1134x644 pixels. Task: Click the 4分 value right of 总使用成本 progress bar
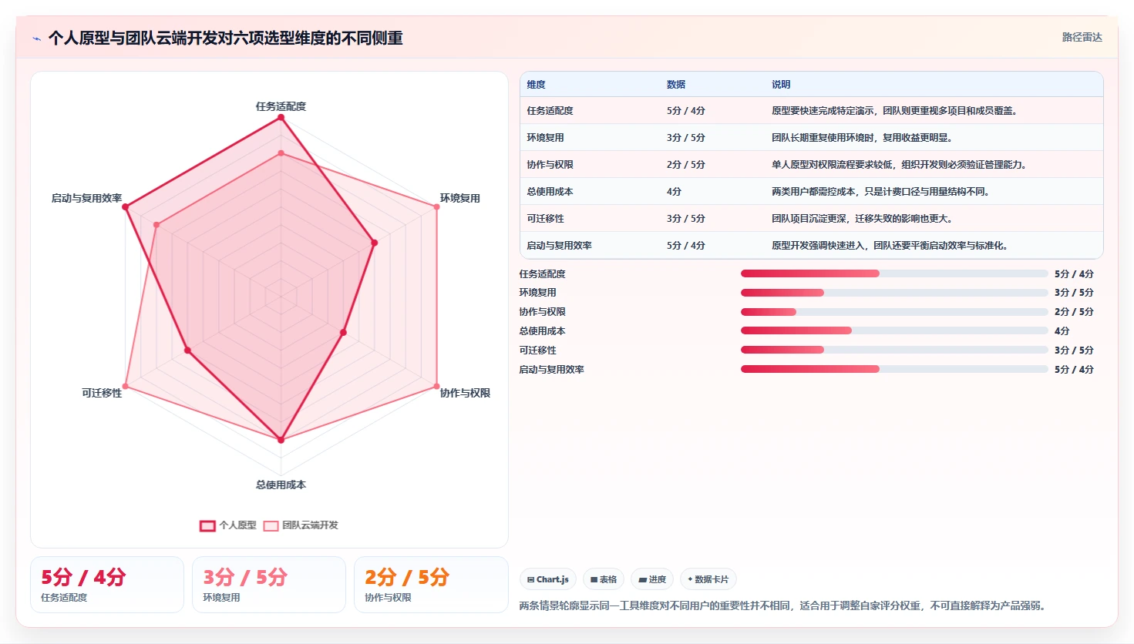(1062, 331)
